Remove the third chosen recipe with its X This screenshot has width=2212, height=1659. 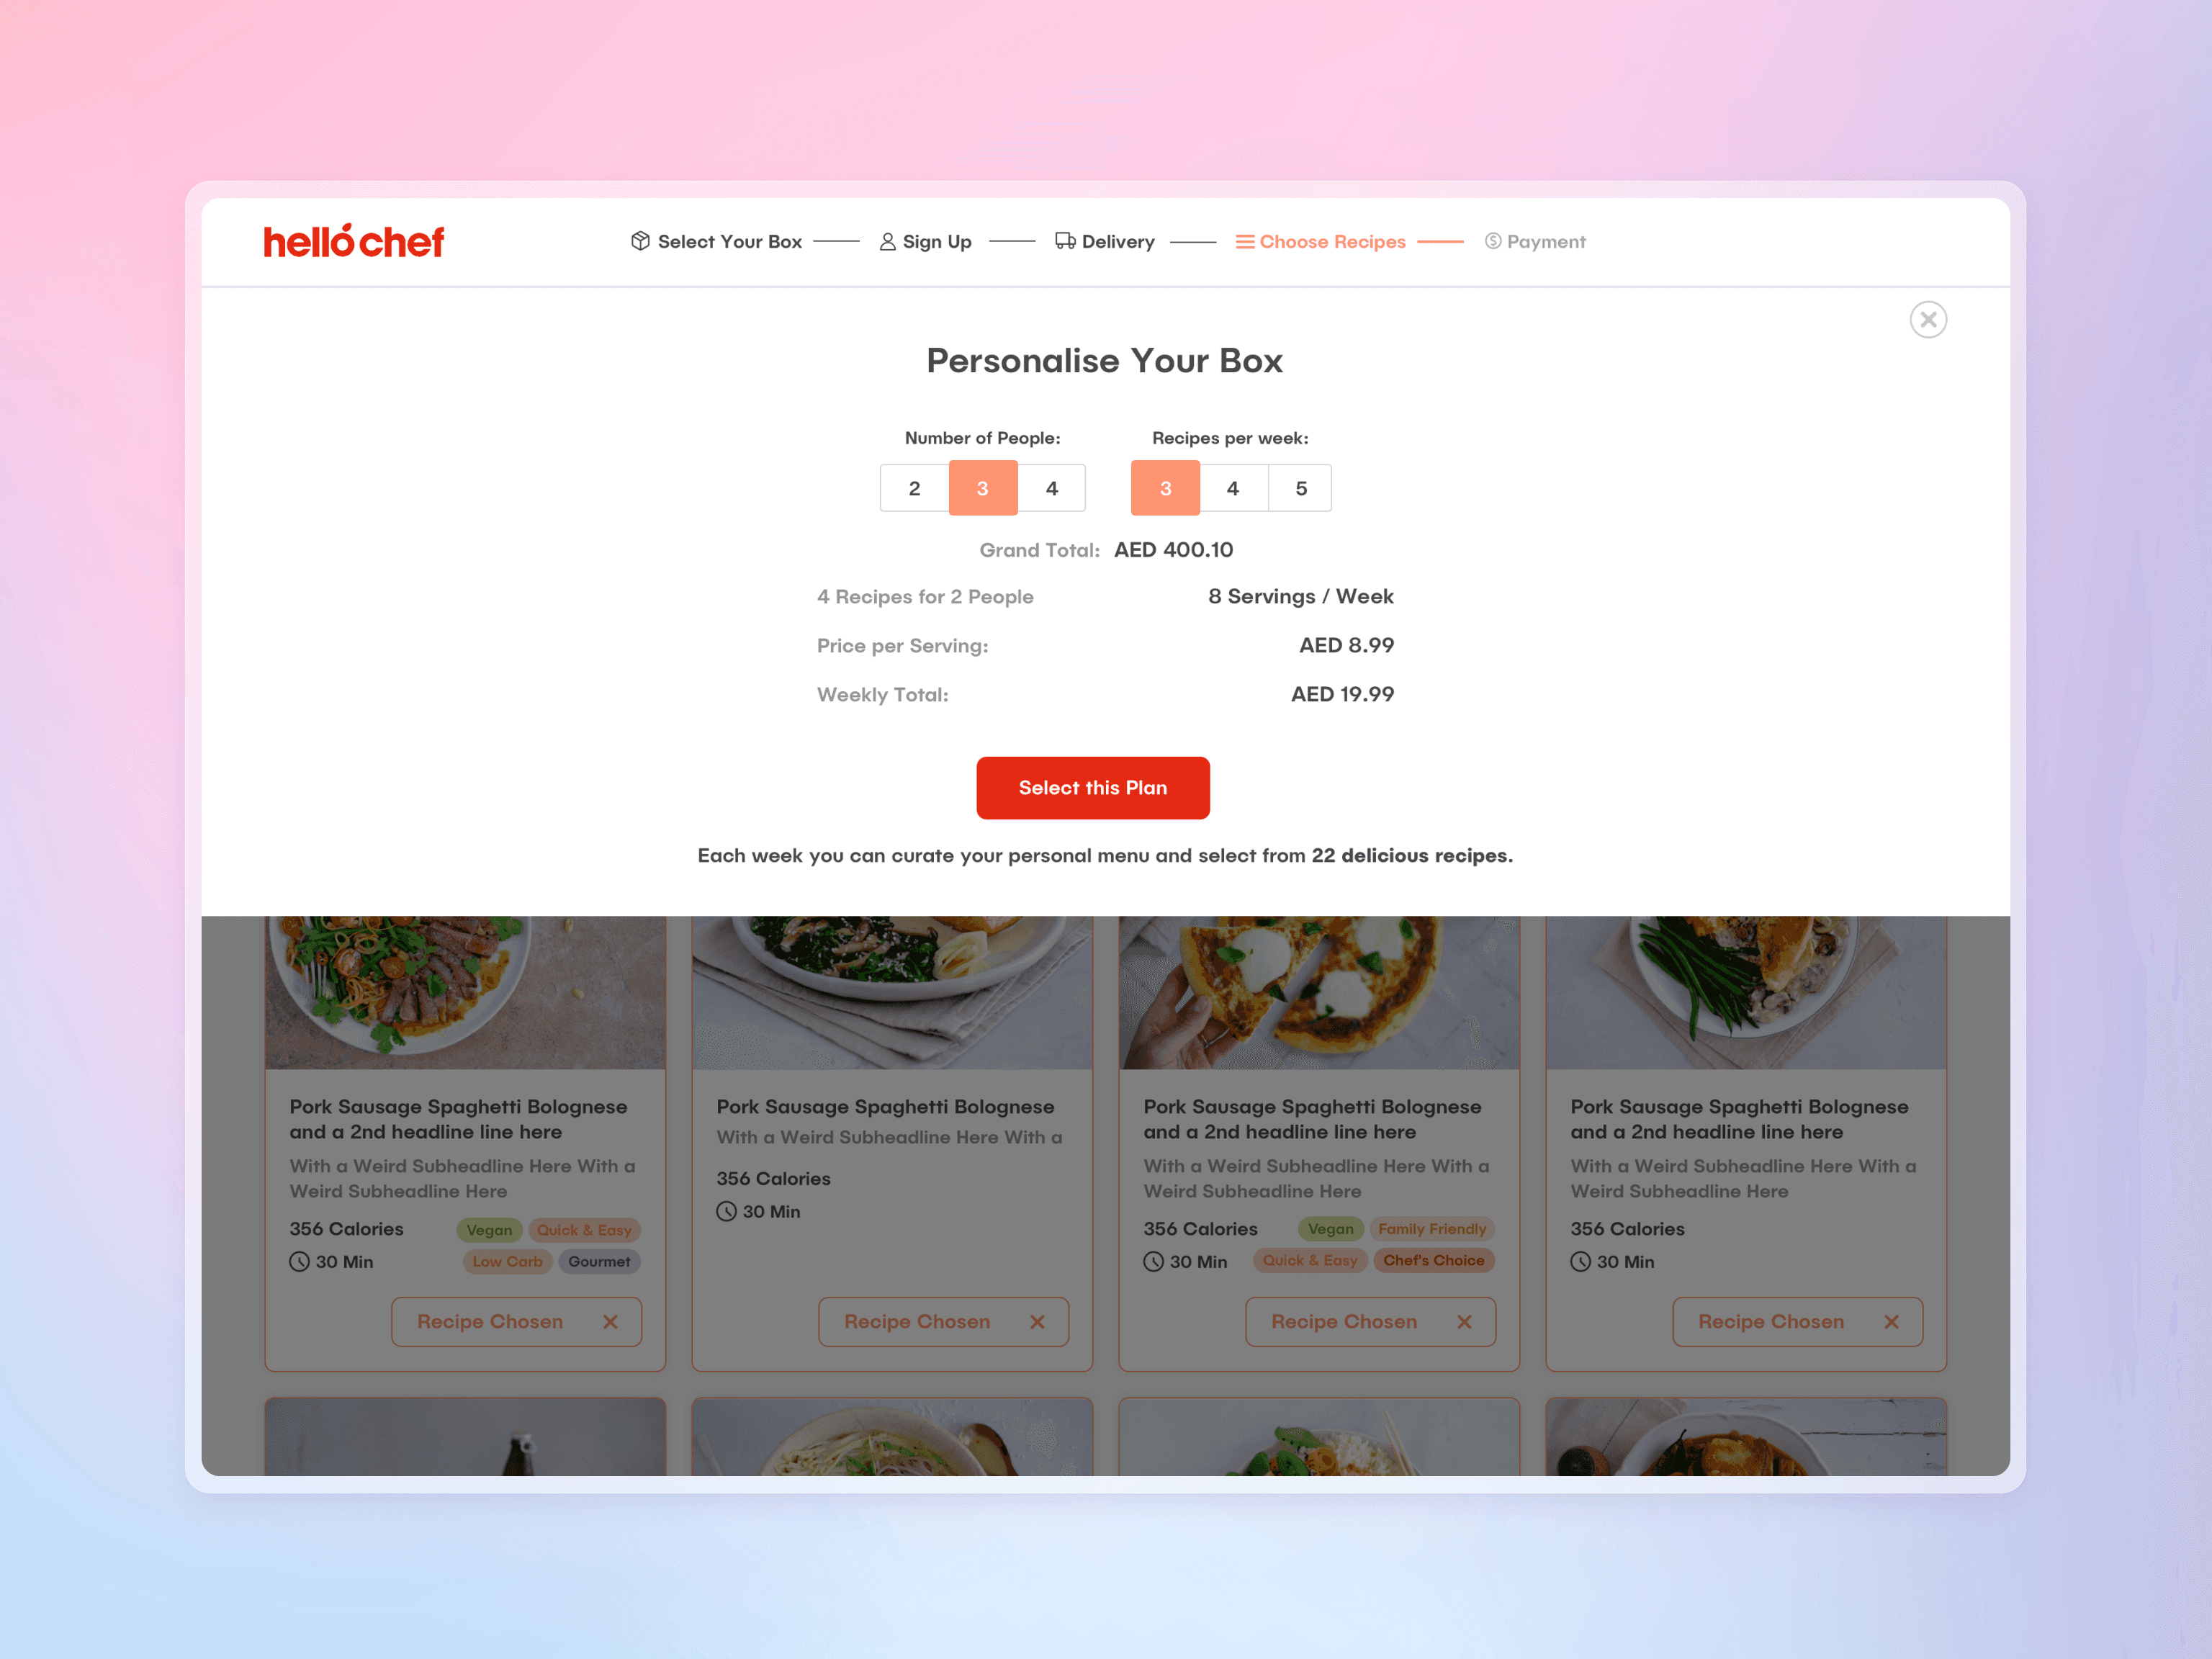click(x=1464, y=1322)
